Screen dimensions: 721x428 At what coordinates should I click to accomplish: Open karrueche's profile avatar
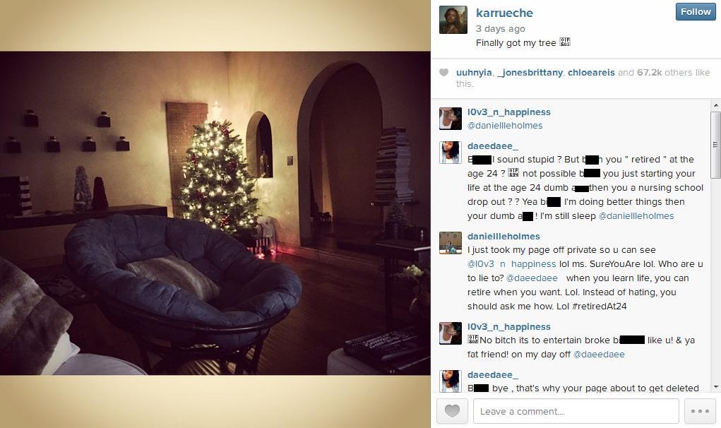(x=453, y=20)
